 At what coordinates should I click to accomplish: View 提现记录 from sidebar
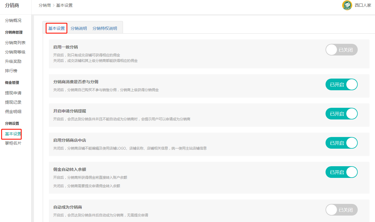point(13,102)
